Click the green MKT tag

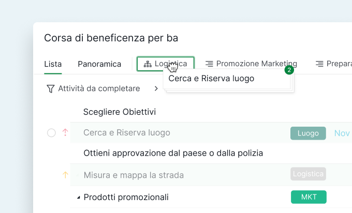(309, 197)
